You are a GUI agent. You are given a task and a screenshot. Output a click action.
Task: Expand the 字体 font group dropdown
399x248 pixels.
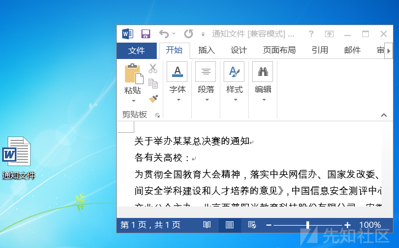[178, 81]
